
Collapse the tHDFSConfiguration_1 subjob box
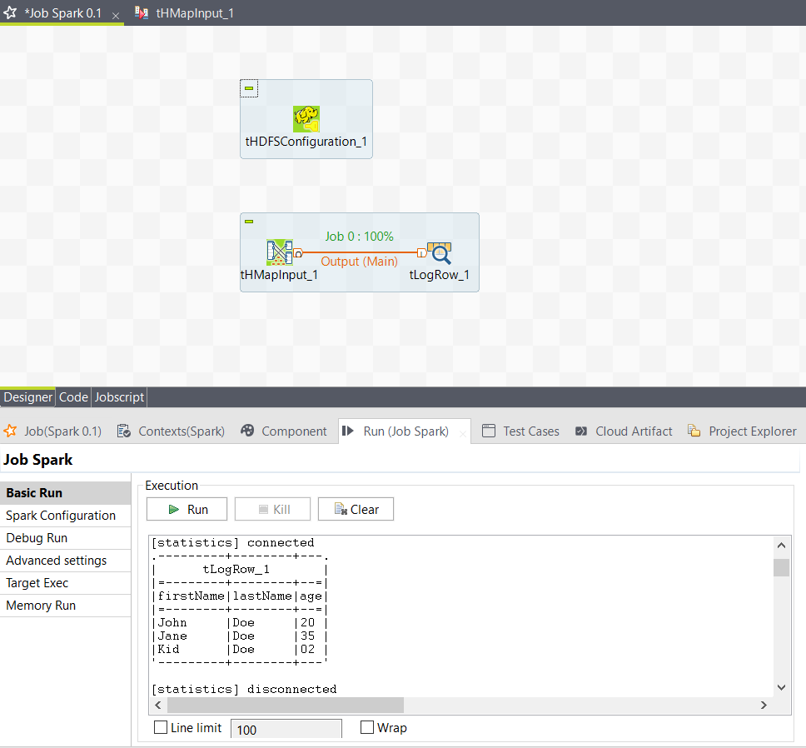click(249, 88)
